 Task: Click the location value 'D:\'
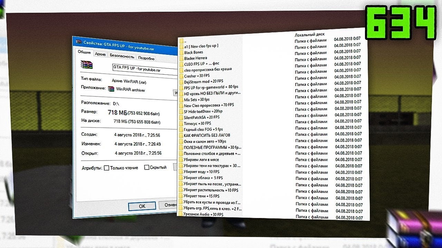point(116,103)
